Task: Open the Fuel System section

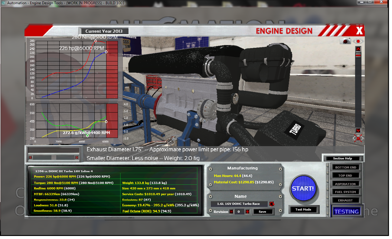Action: coord(345,192)
